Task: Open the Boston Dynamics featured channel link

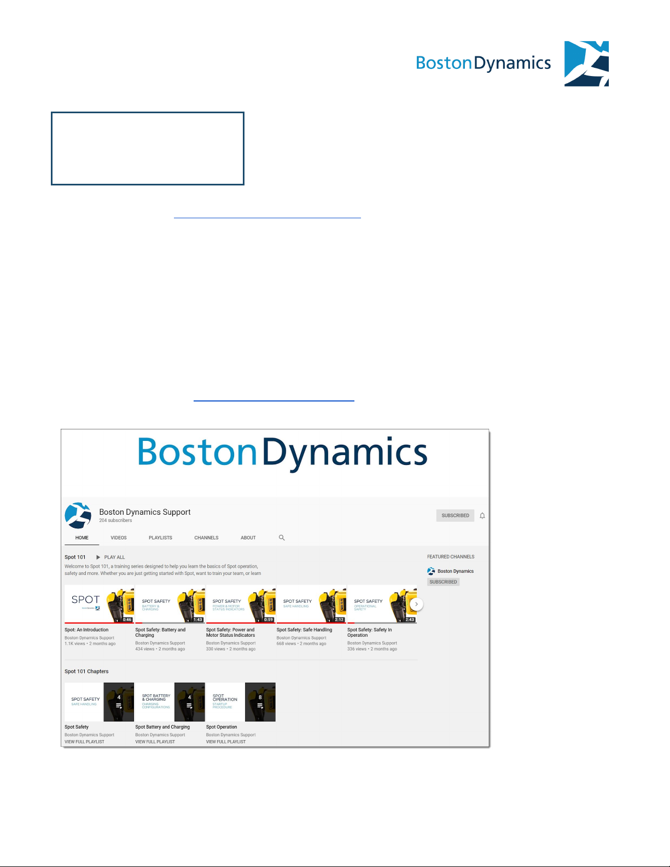Action: (456, 571)
